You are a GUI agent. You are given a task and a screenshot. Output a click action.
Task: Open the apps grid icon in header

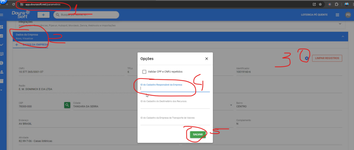337,15
